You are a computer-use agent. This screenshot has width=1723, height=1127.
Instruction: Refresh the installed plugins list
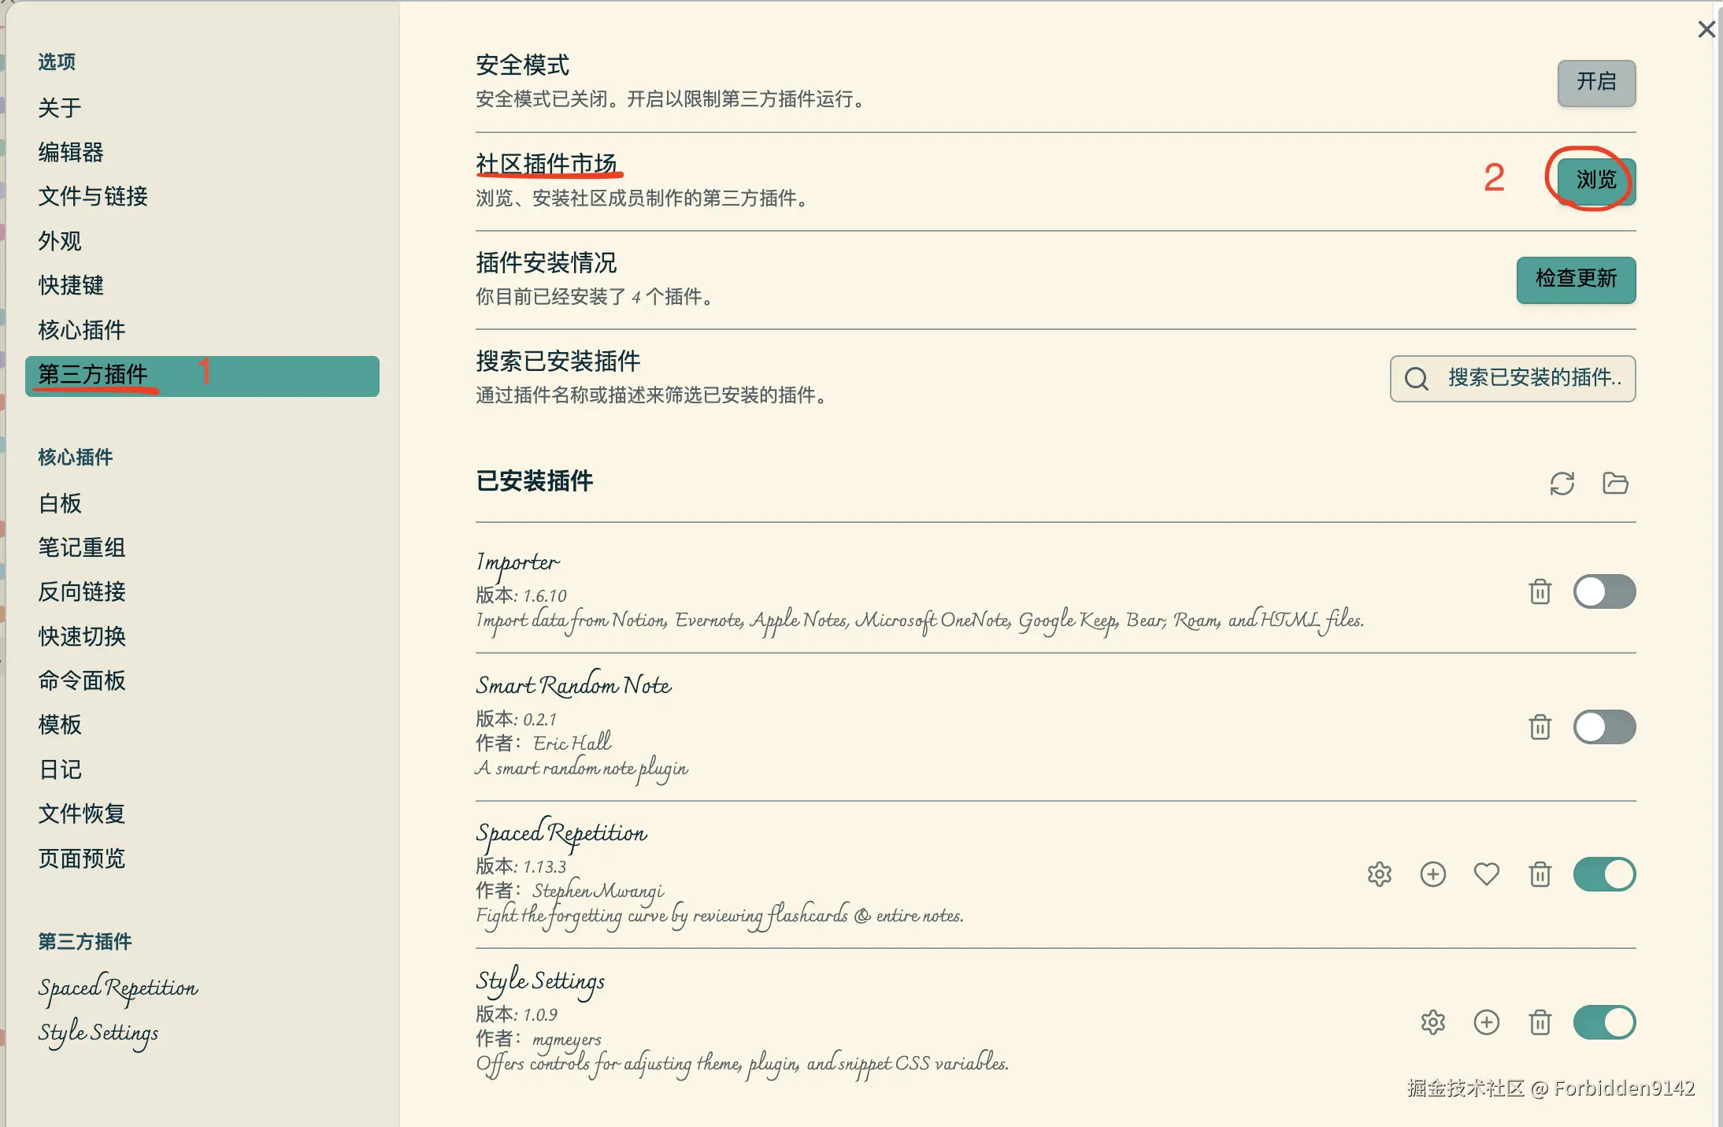coord(1562,484)
